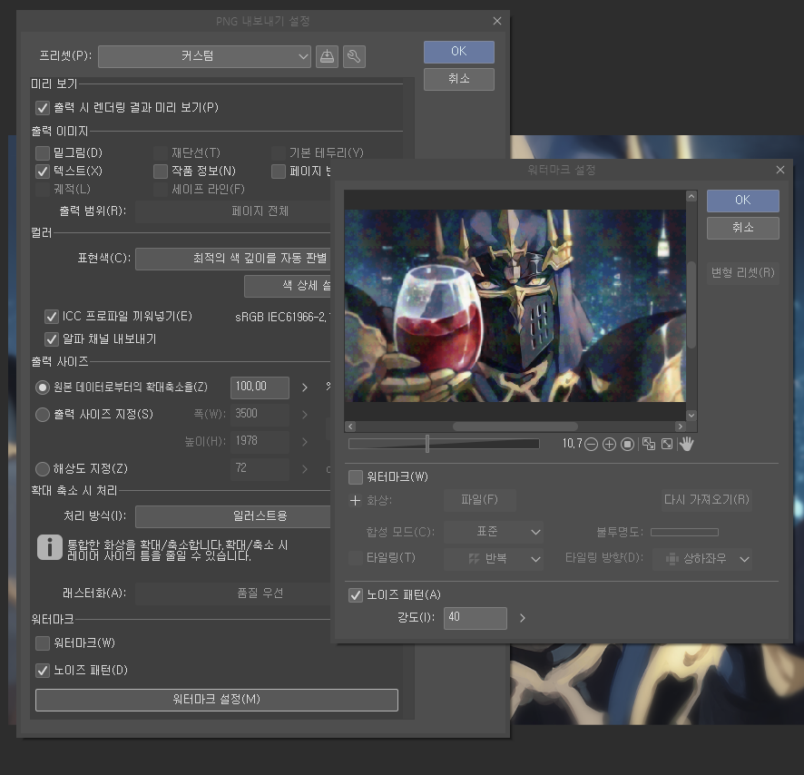Toggle ICC 프로파일 끼워넣기(E) checkbox

click(x=52, y=317)
